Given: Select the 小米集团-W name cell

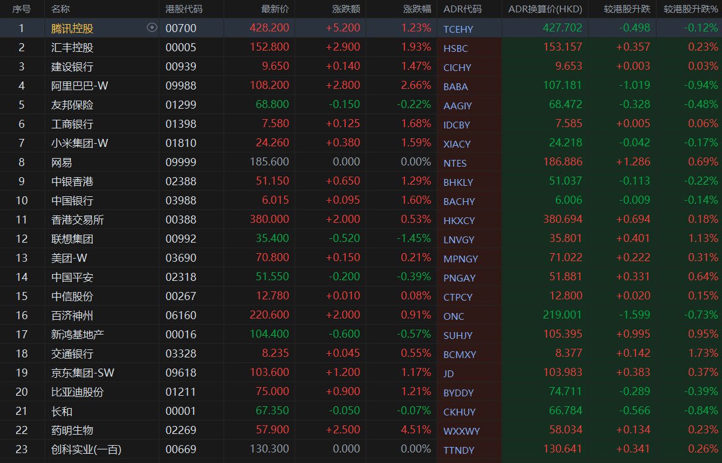Looking at the screenshot, I should point(80,143).
